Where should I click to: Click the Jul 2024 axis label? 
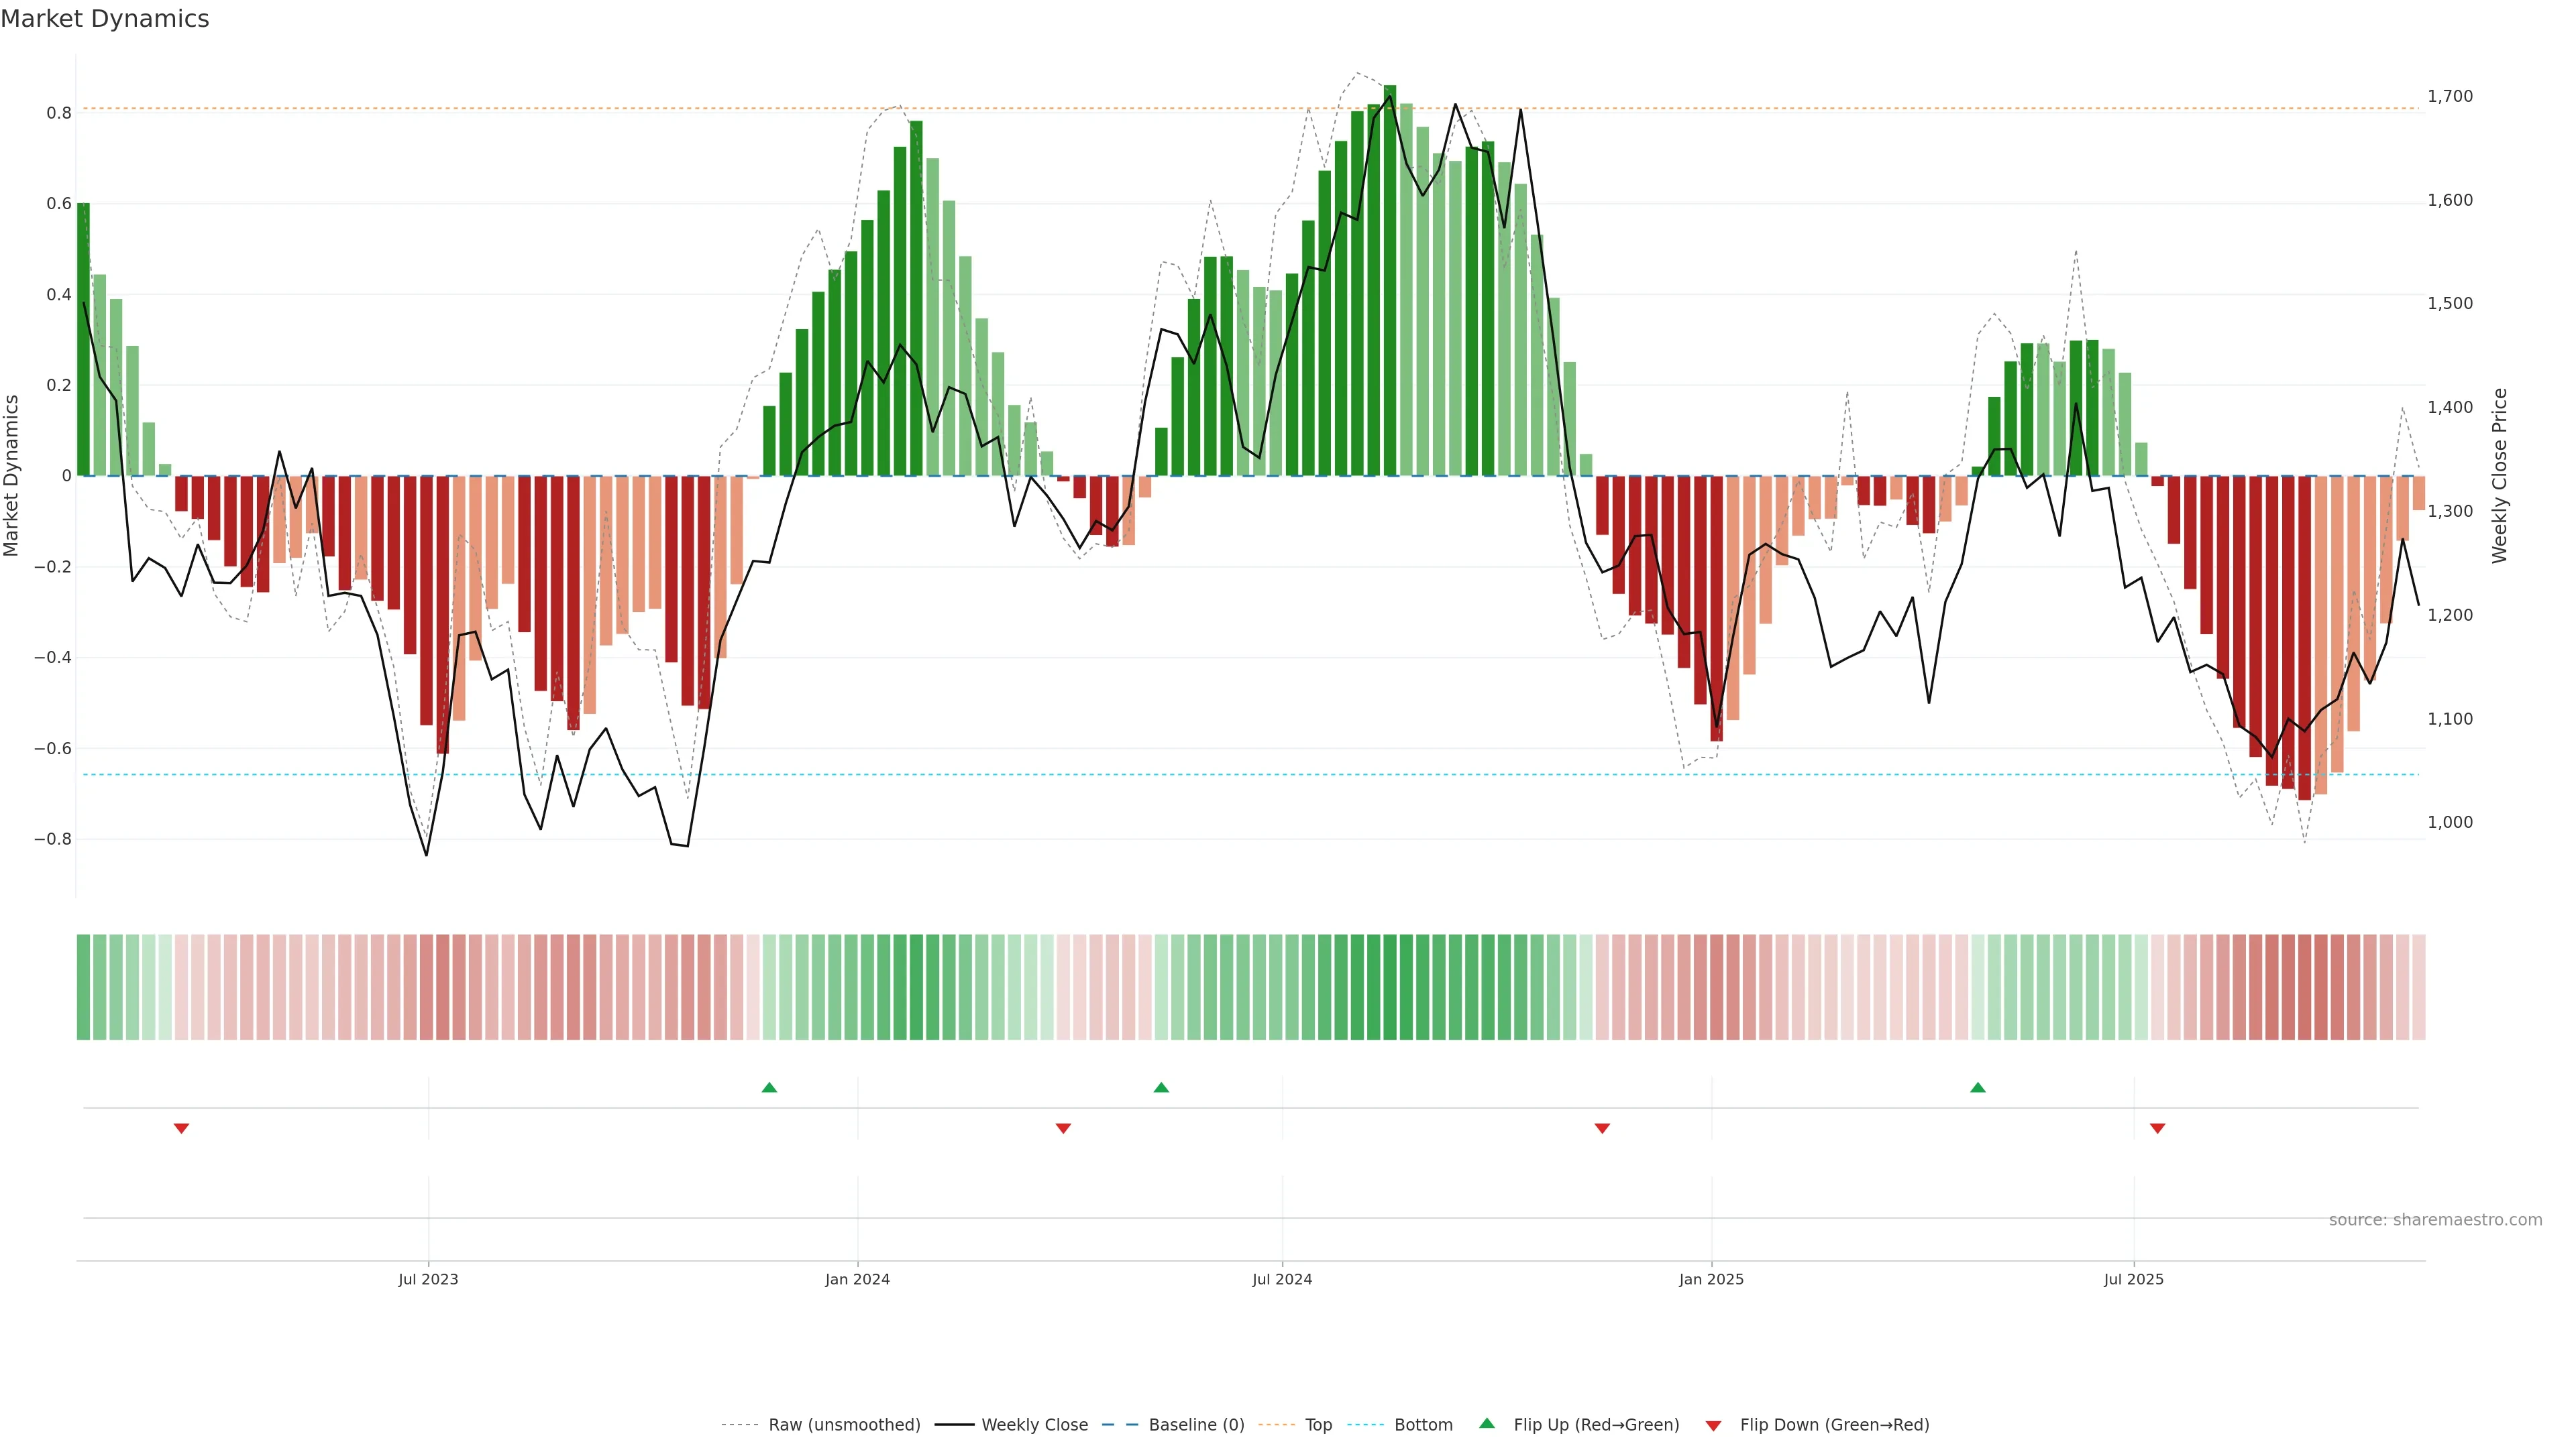pyautogui.click(x=1282, y=1279)
